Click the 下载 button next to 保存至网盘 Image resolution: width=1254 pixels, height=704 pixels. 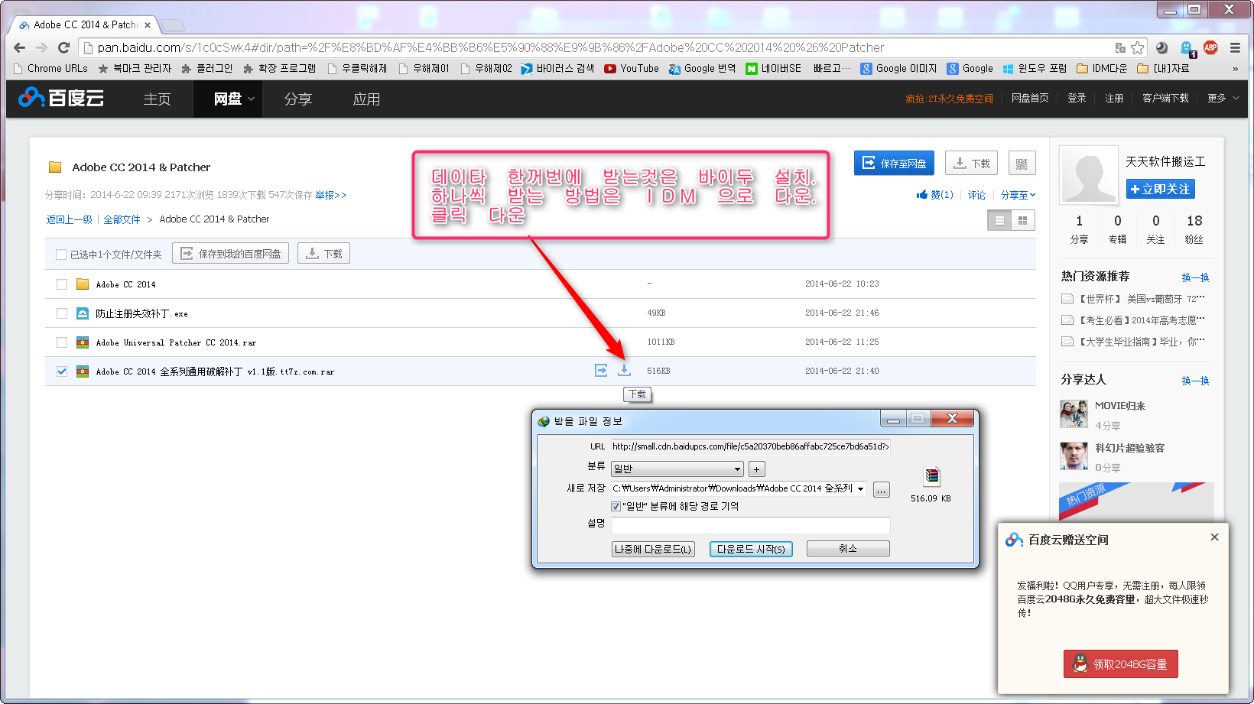coord(971,163)
